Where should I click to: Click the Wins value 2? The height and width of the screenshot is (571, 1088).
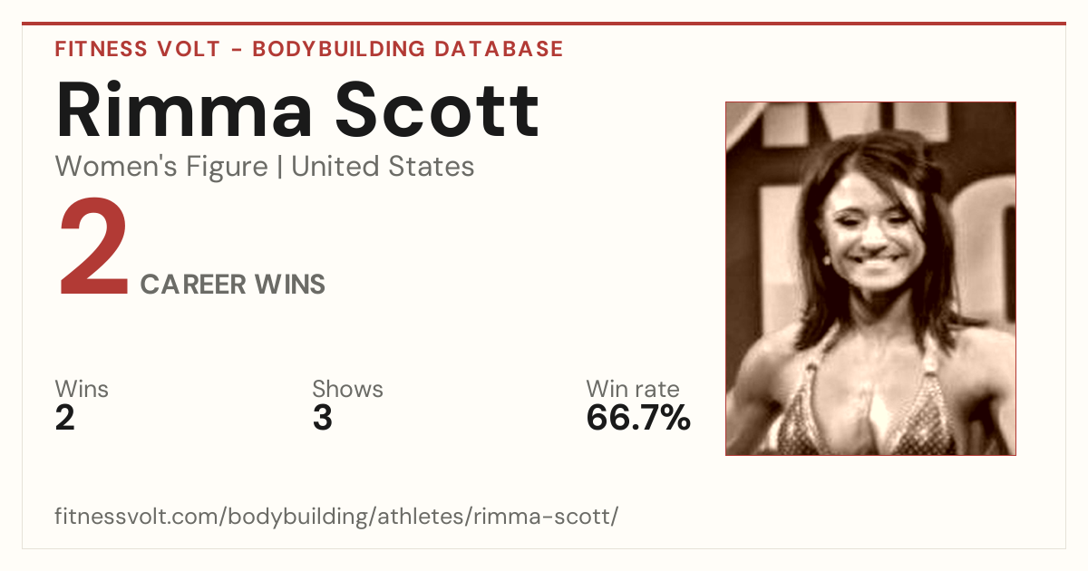[64, 419]
